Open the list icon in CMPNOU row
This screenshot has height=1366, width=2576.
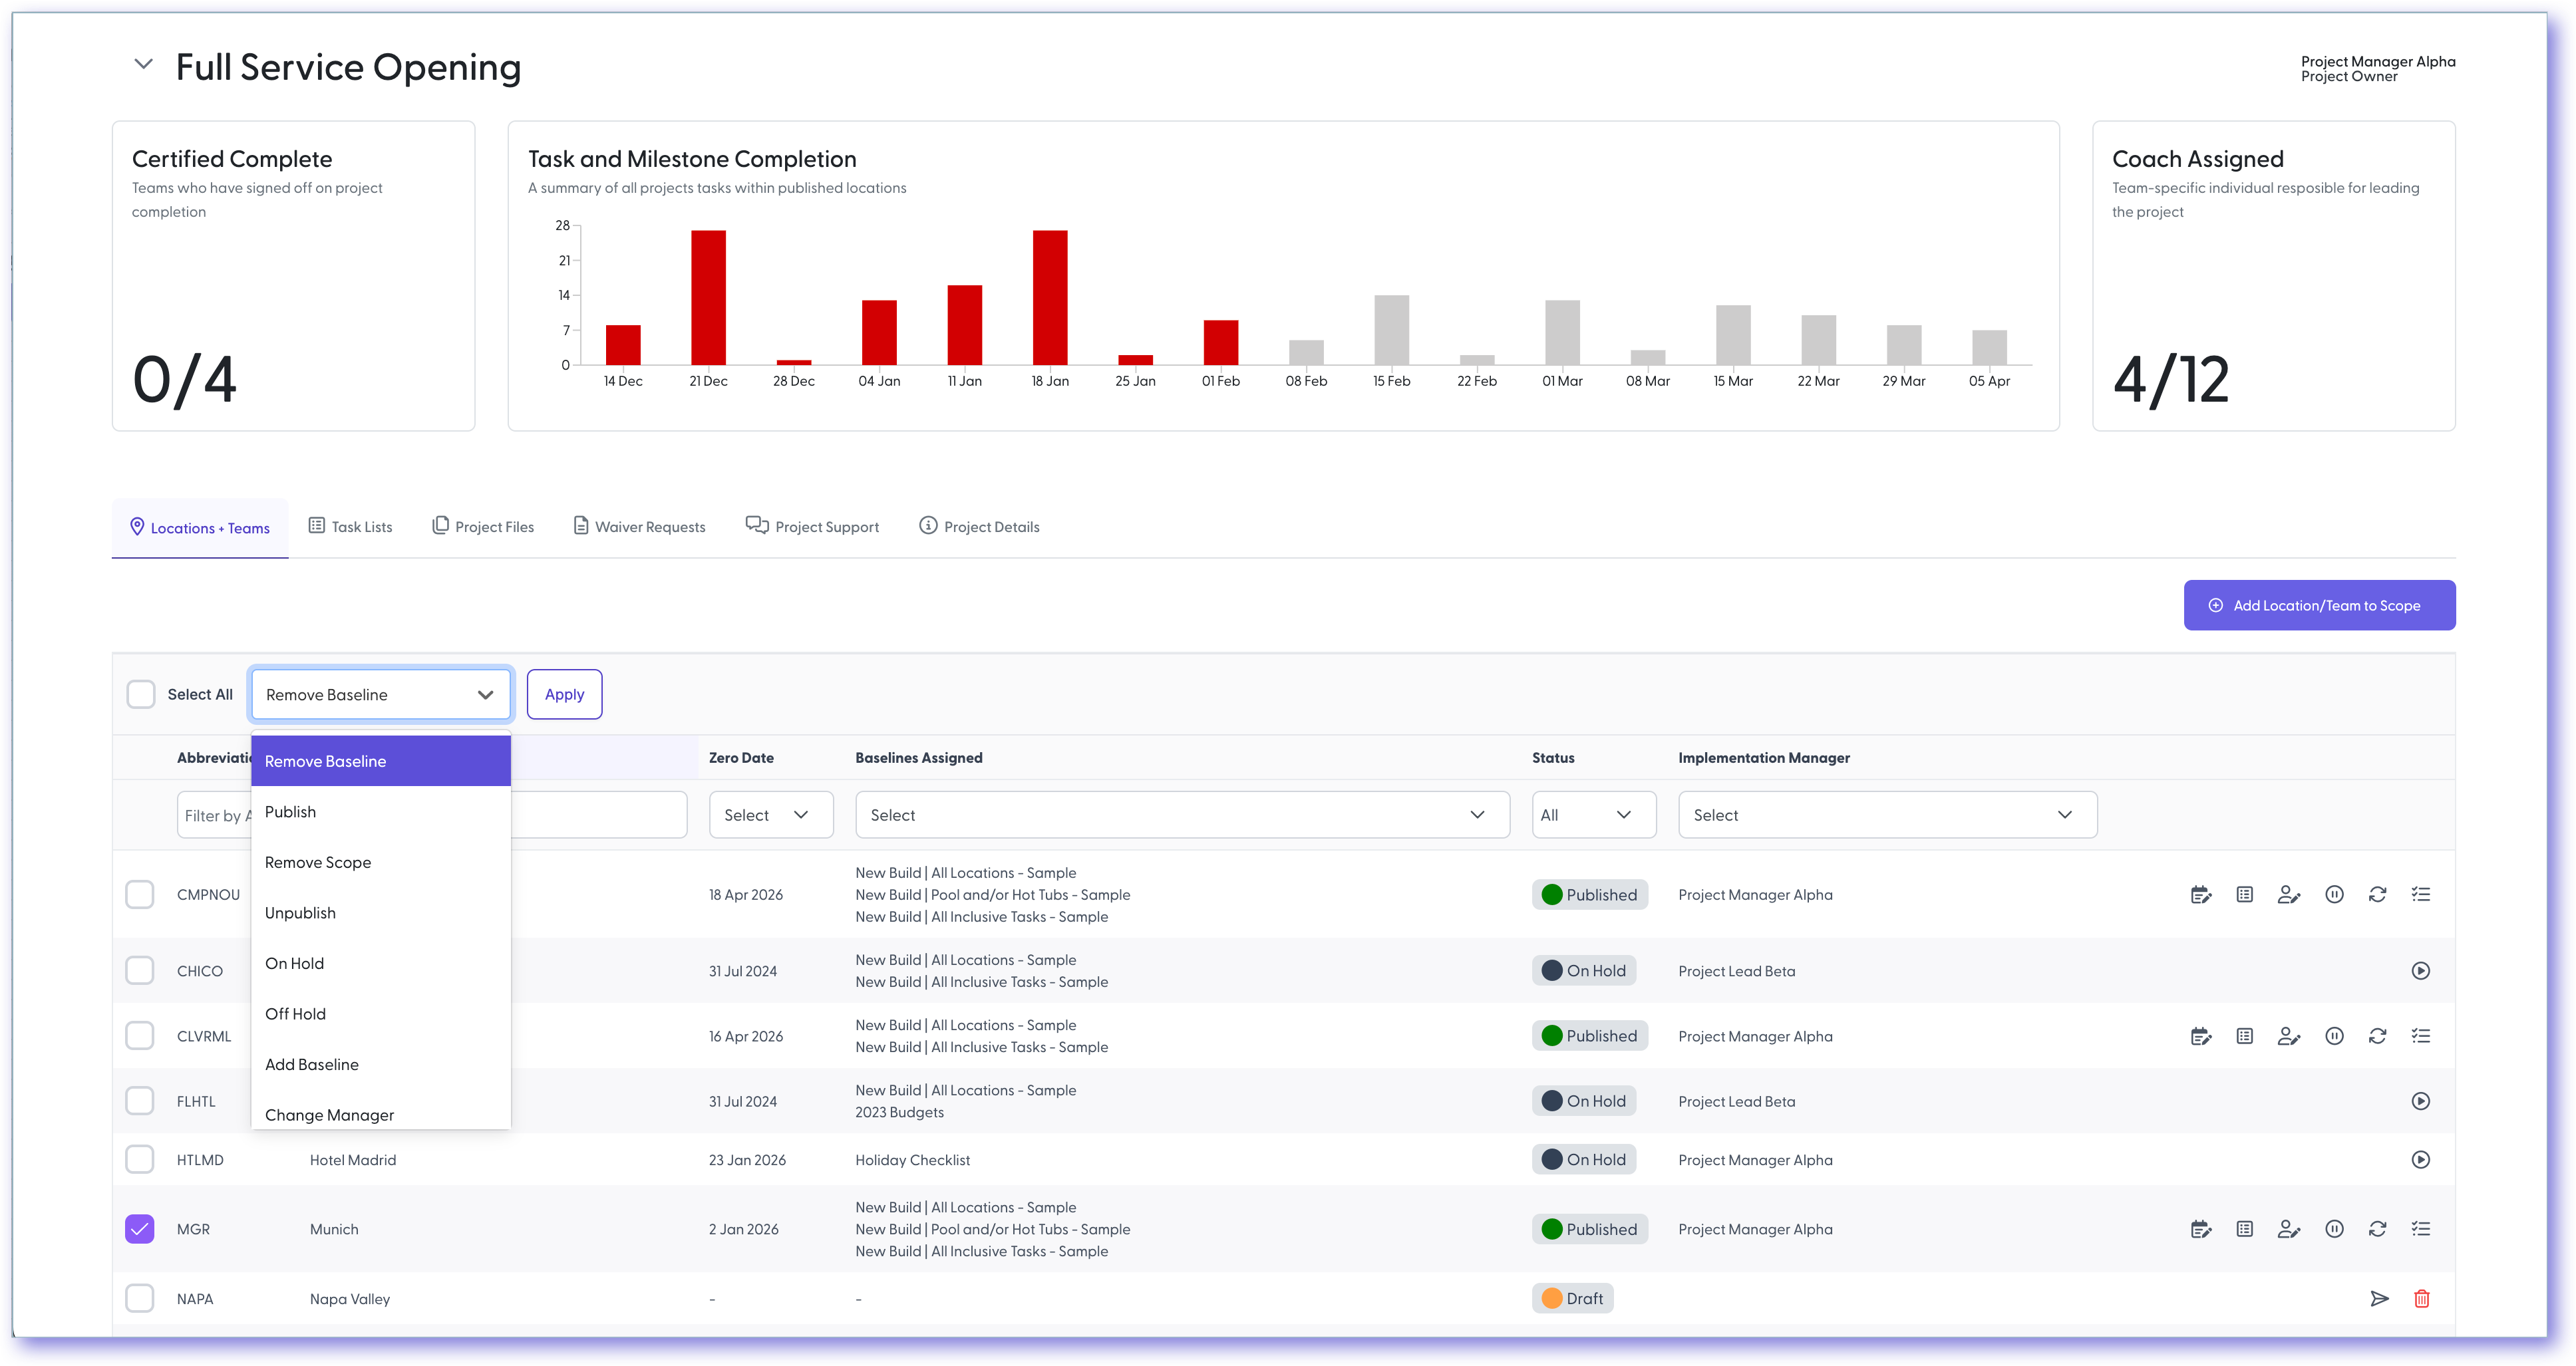pyautogui.click(x=2244, y=894)
